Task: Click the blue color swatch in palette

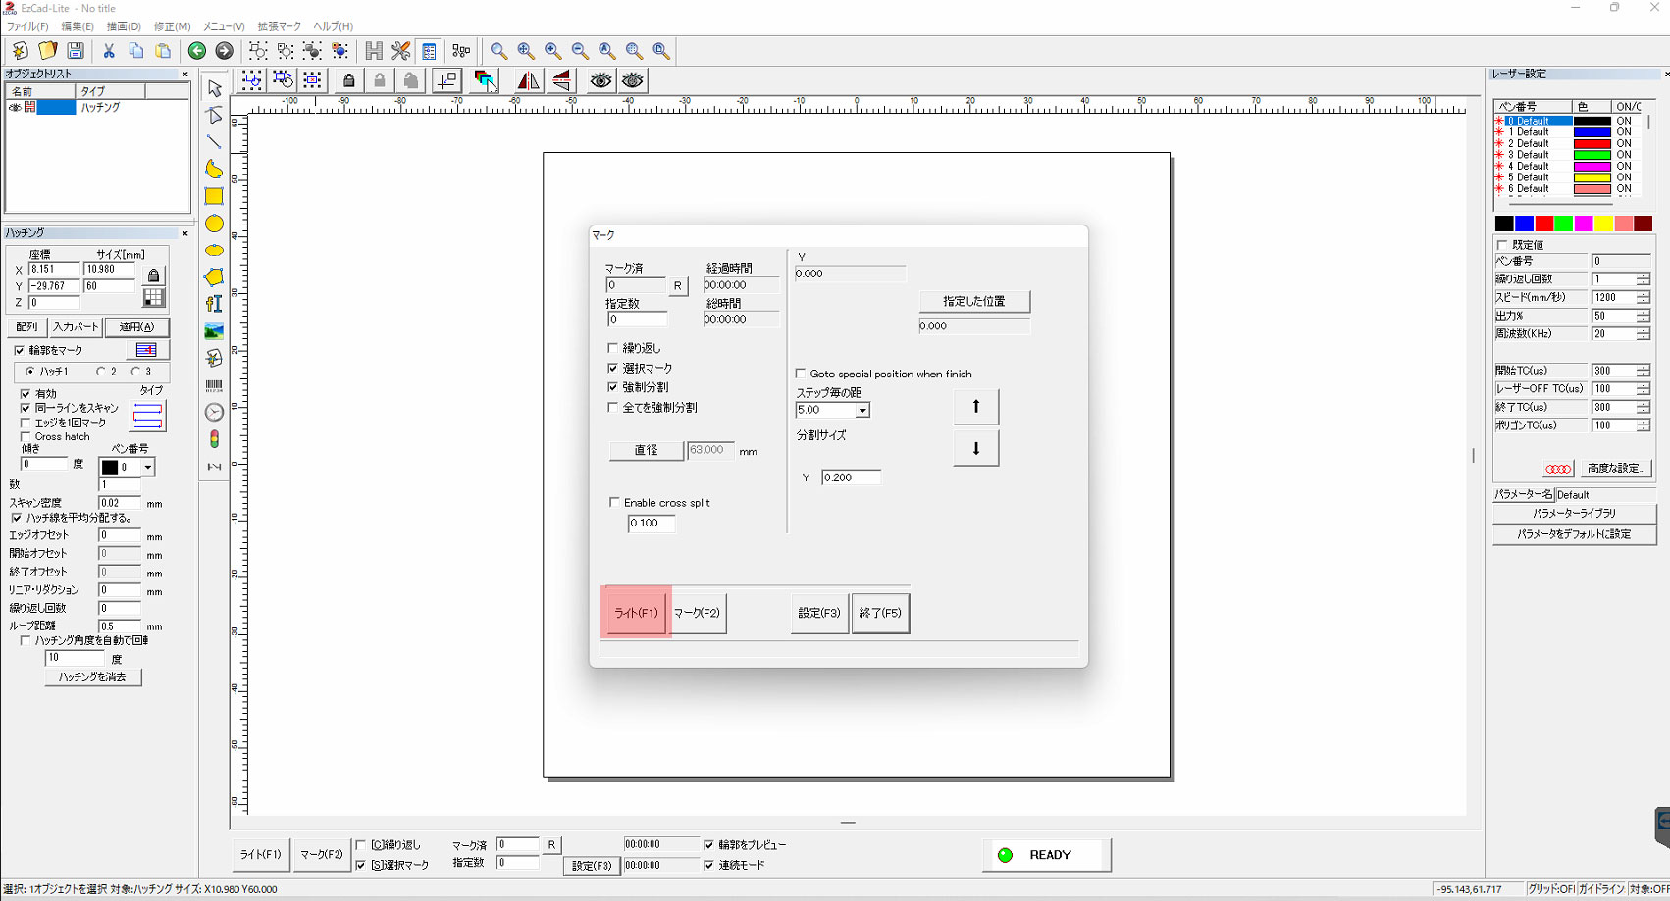Action: [1524, 225]
